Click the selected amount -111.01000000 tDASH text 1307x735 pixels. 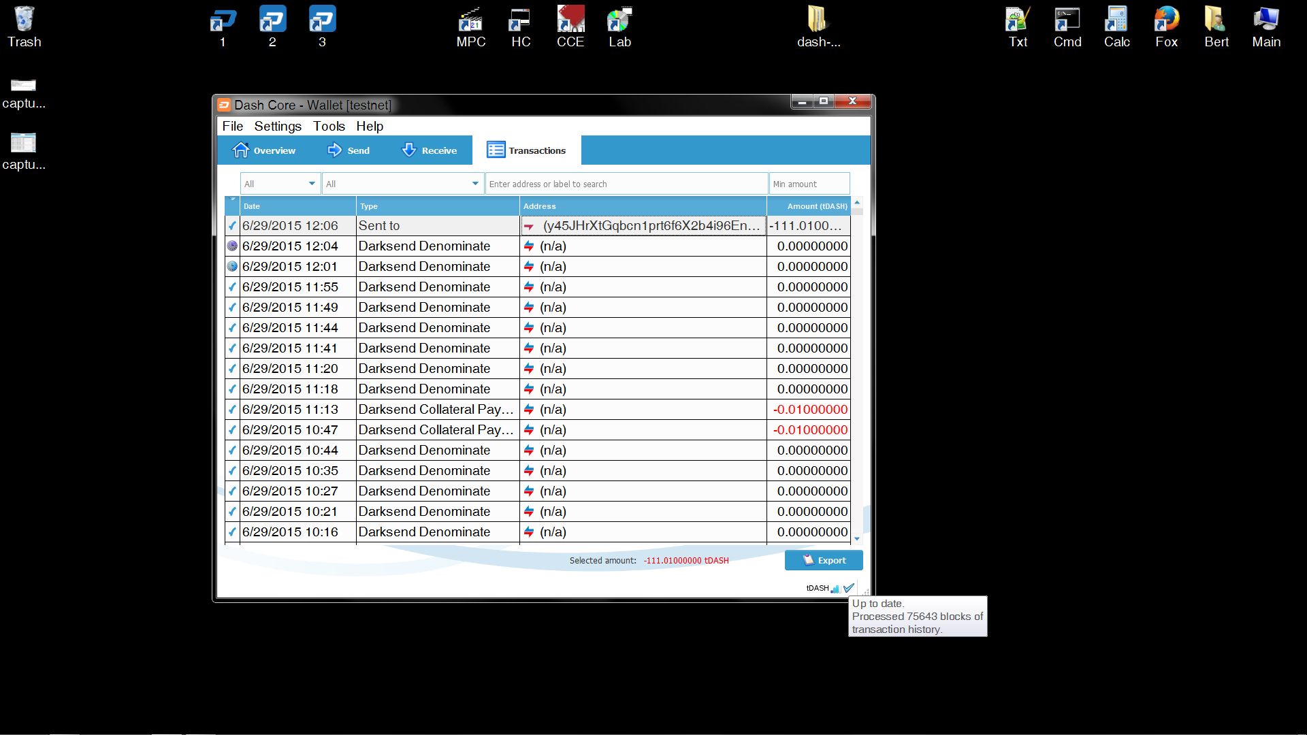point(686,561)
